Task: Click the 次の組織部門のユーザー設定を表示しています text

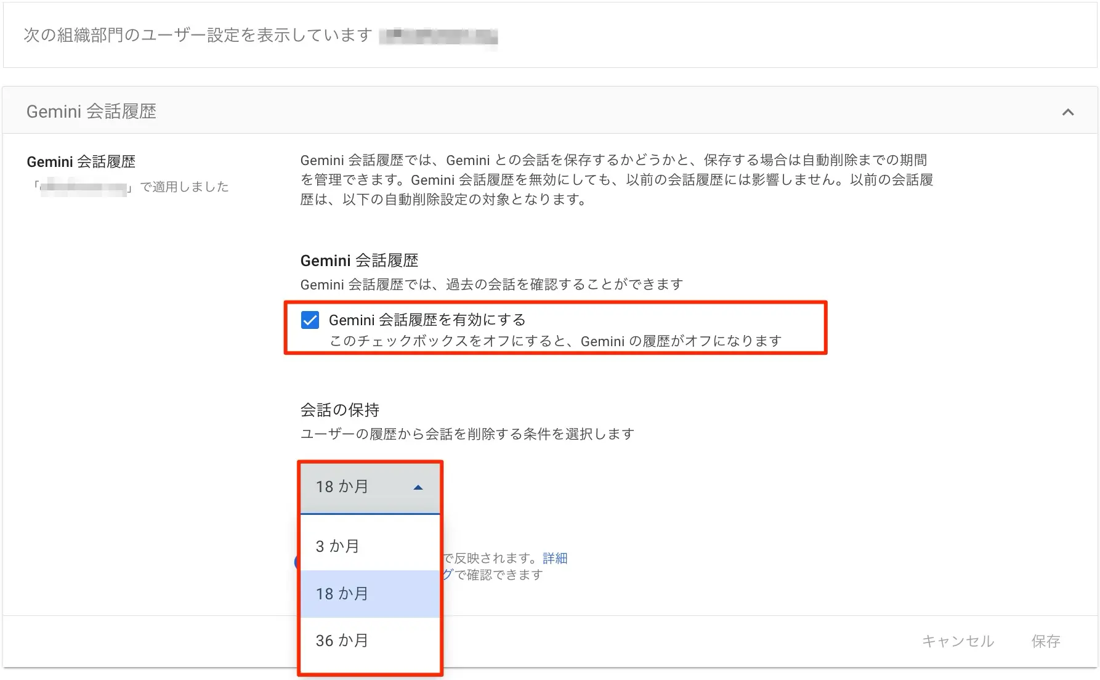Action: (198, 35)
